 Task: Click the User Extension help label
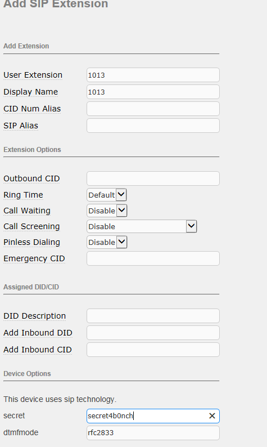point(33,75)
